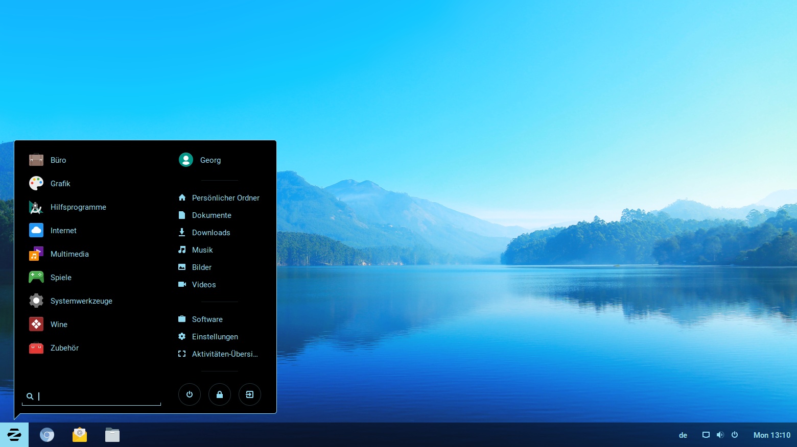Select the Multimedia category icon
Viewport: 797px width, 447px height.
[x=36, y=254]
